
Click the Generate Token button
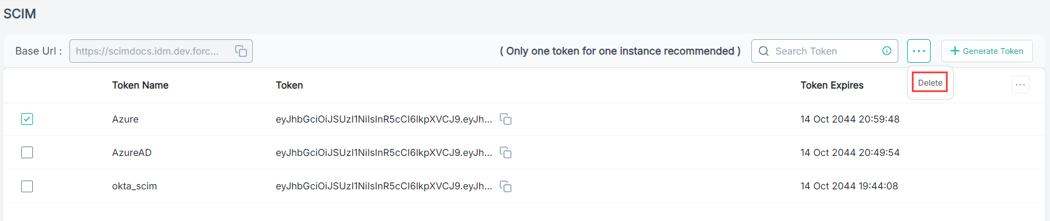point(987,51)
